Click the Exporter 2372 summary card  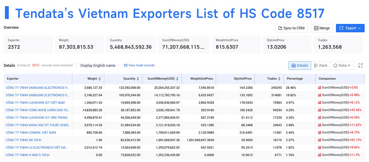click(28, 44)
